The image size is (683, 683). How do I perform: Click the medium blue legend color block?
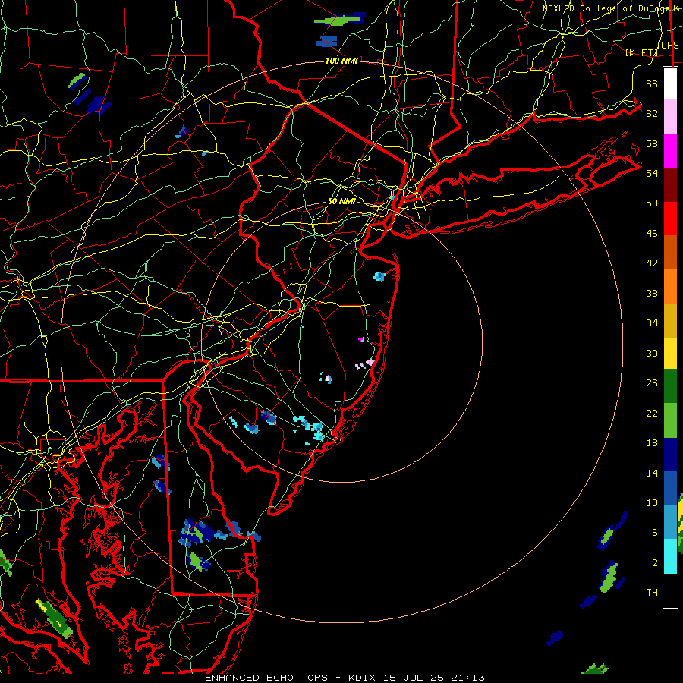coord(670,488)
